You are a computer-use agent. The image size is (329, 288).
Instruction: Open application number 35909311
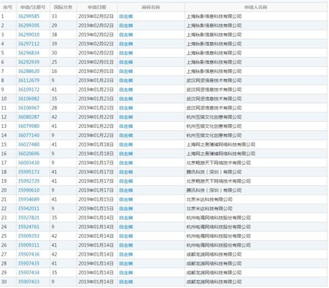click(29, 245)
